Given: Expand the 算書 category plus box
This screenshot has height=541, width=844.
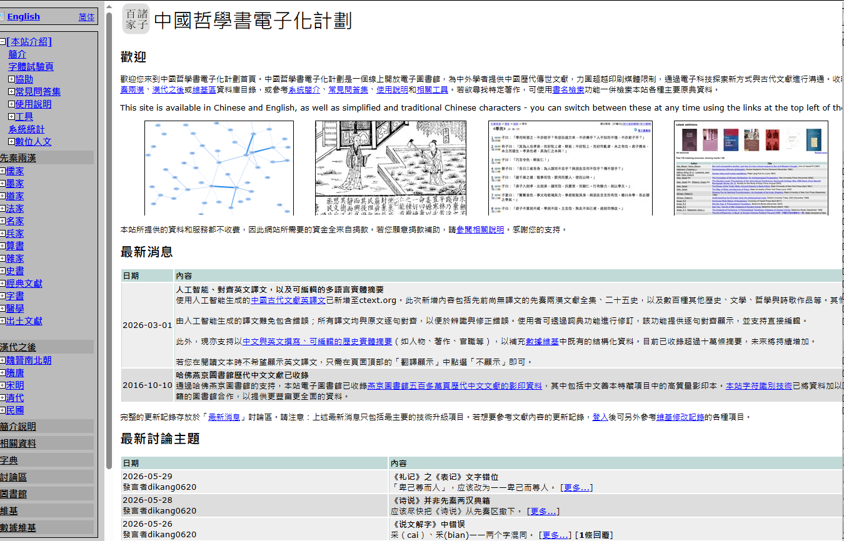Looking at the screenshot, I should [x=3, y=246].
